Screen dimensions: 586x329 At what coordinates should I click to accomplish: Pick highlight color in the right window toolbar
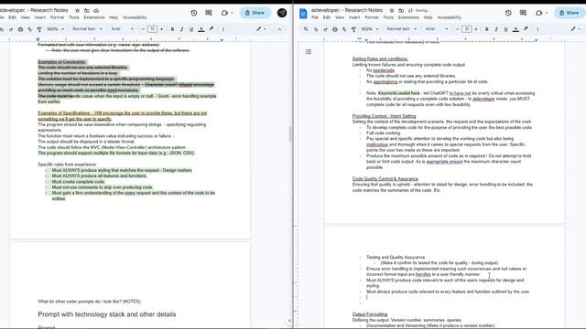click(526, 29)
